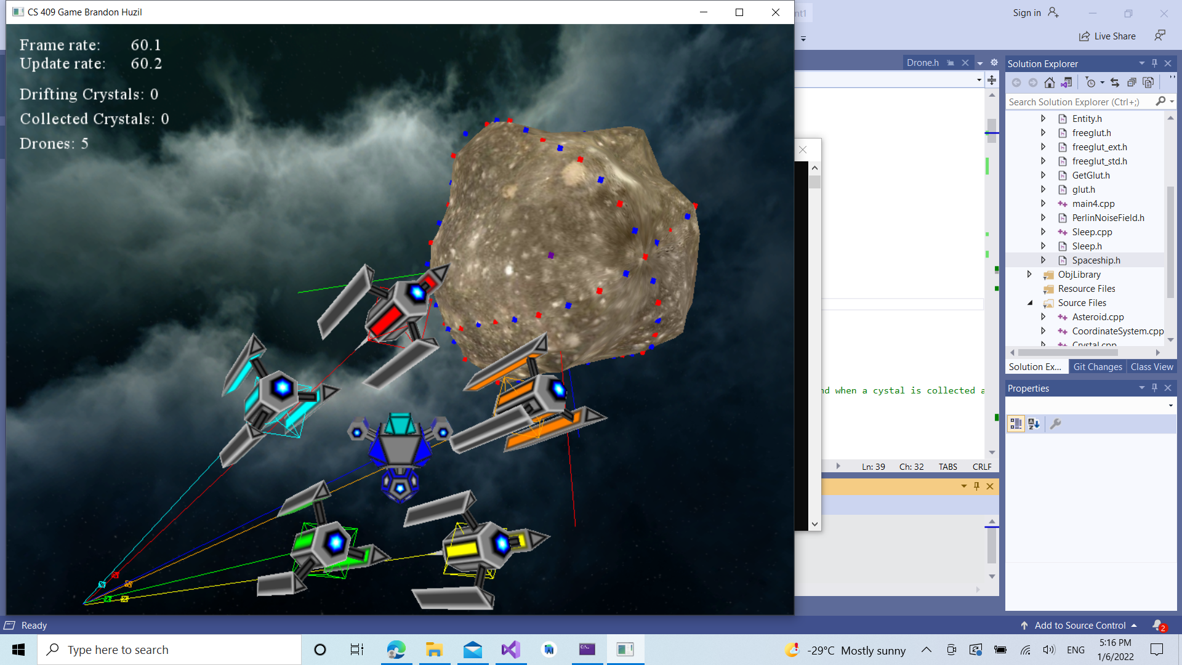Click the split editor icon
This screenshot has width=1182, height=665.
coord(992,80)
